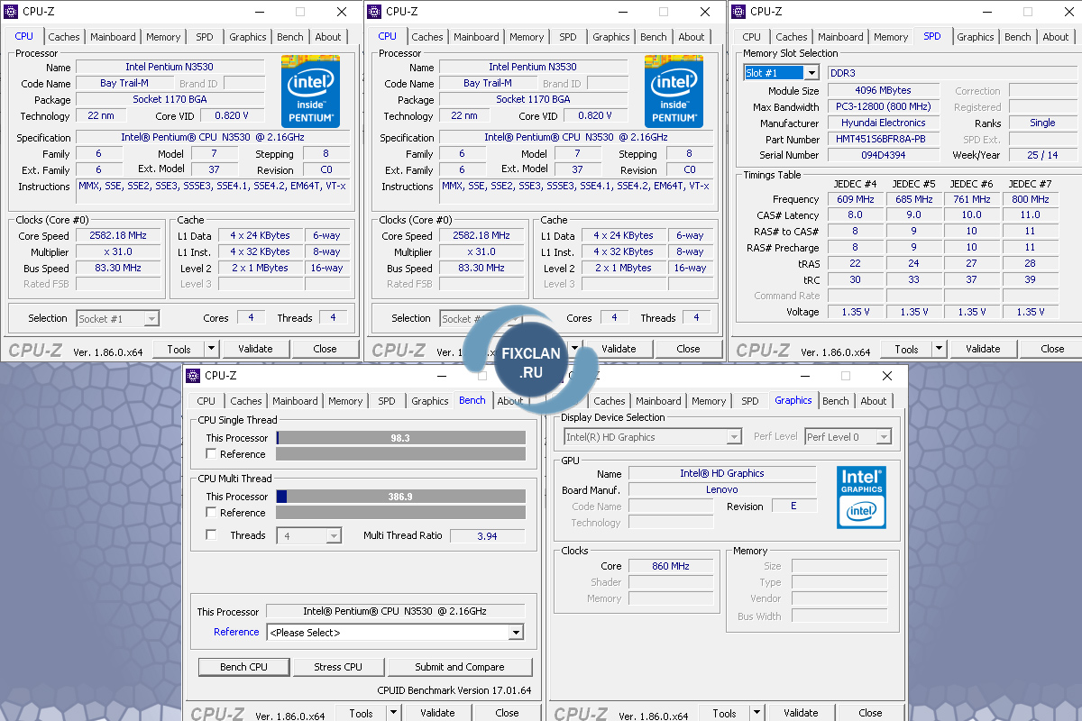The height and width of the screenshot is (721, 1082).
Task: Expand Tools arrow in Bench window
Action: (393, 713)
